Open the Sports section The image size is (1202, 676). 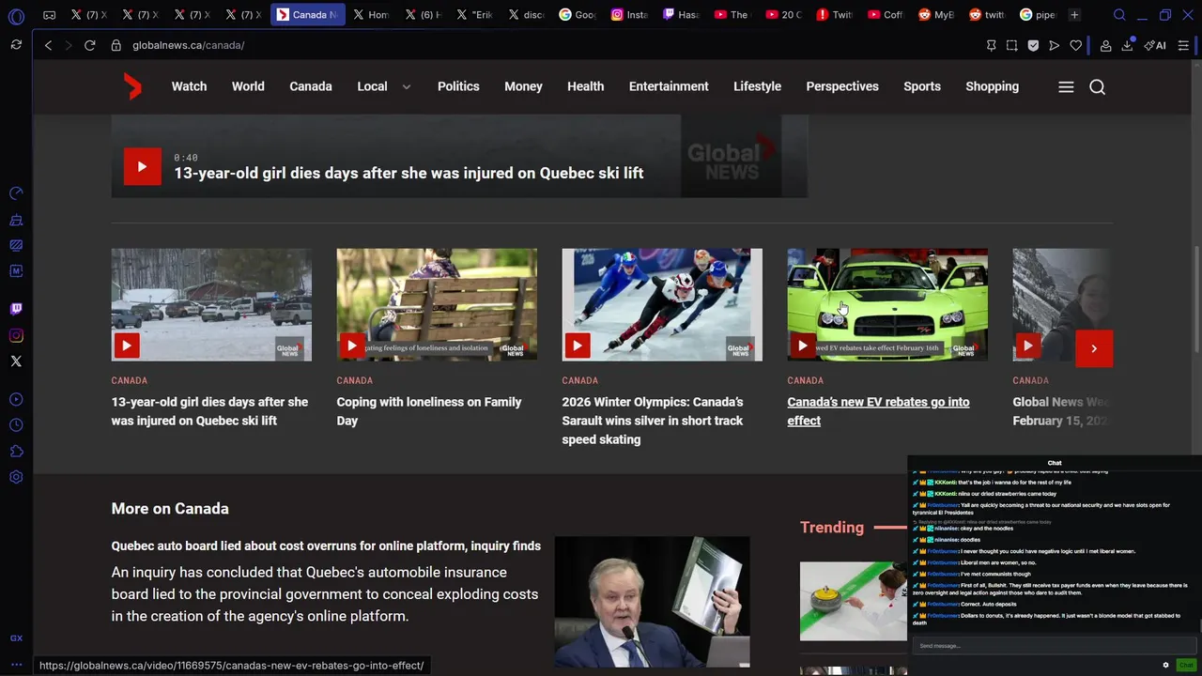(922, 86)
